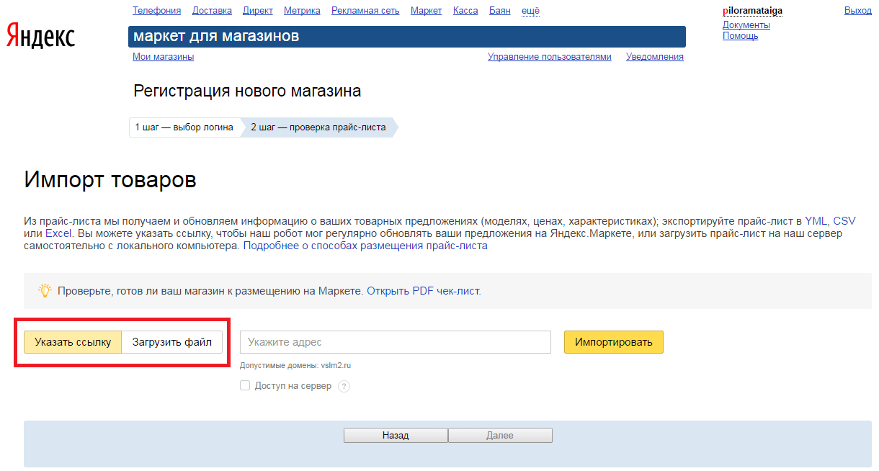Click the 'Назад' button
The width and height of the screenshot is (879, 471).
396,436
